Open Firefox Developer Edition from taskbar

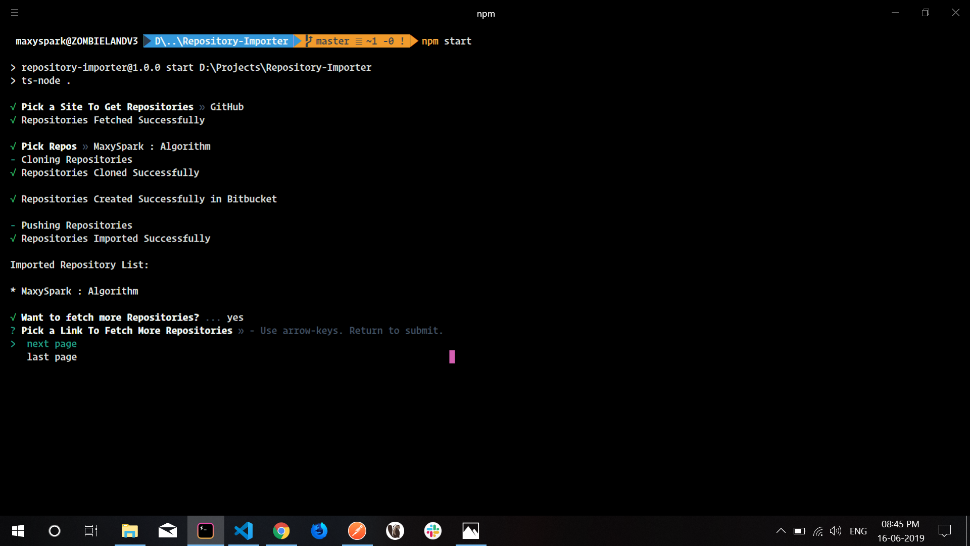coord(319,531)
